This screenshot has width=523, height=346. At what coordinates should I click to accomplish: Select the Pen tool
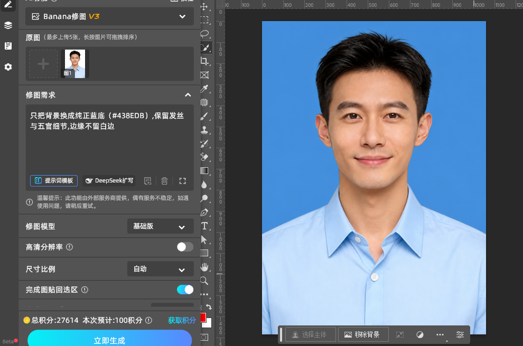coord(204,212)
